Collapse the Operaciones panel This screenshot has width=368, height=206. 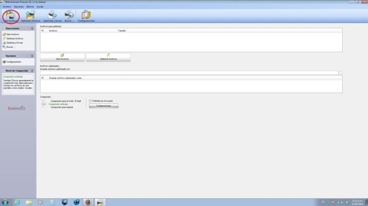point(32,28)
